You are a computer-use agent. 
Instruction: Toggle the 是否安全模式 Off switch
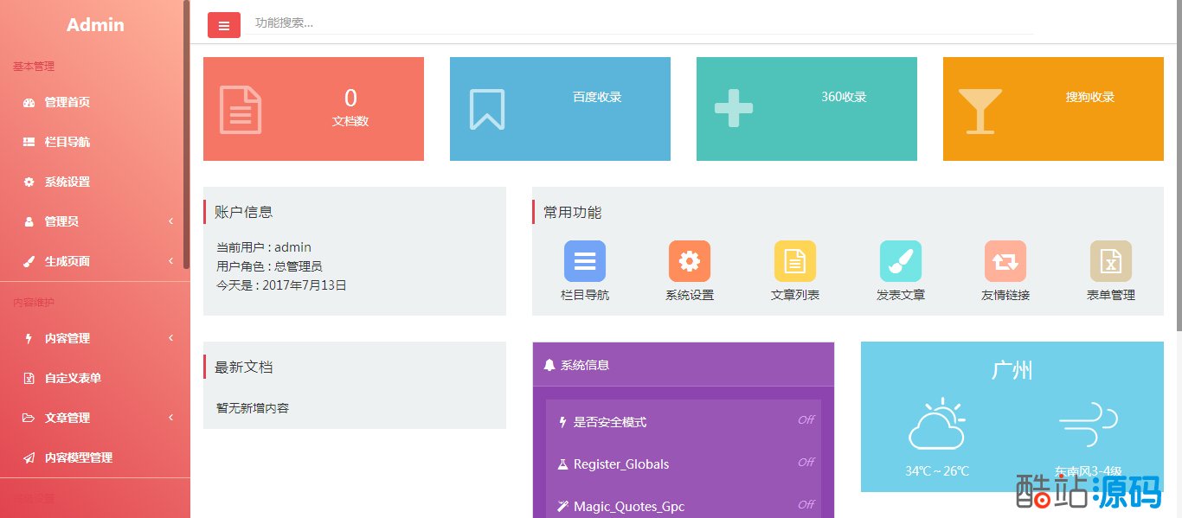tap(806, 420)
